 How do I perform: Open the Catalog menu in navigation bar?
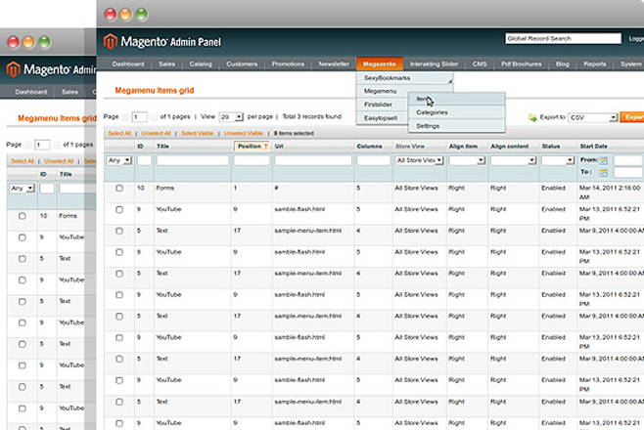201,64
